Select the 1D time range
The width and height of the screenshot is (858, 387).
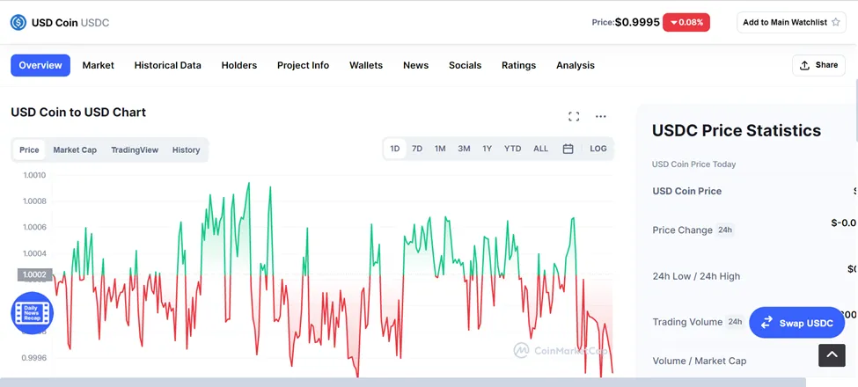pyautogui.click(x=394, y=149)
